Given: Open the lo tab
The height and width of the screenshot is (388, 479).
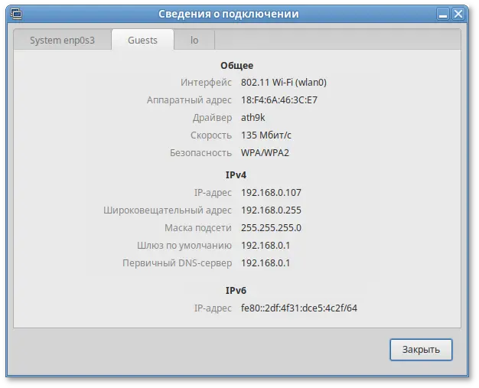Looking at the screenshot, I should [194, 41].
